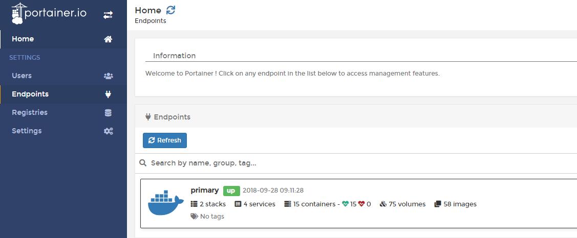The height and width of the screenshot is (238, 577).
Task: Click the Registries database icon
Action: tap(108, 113)
